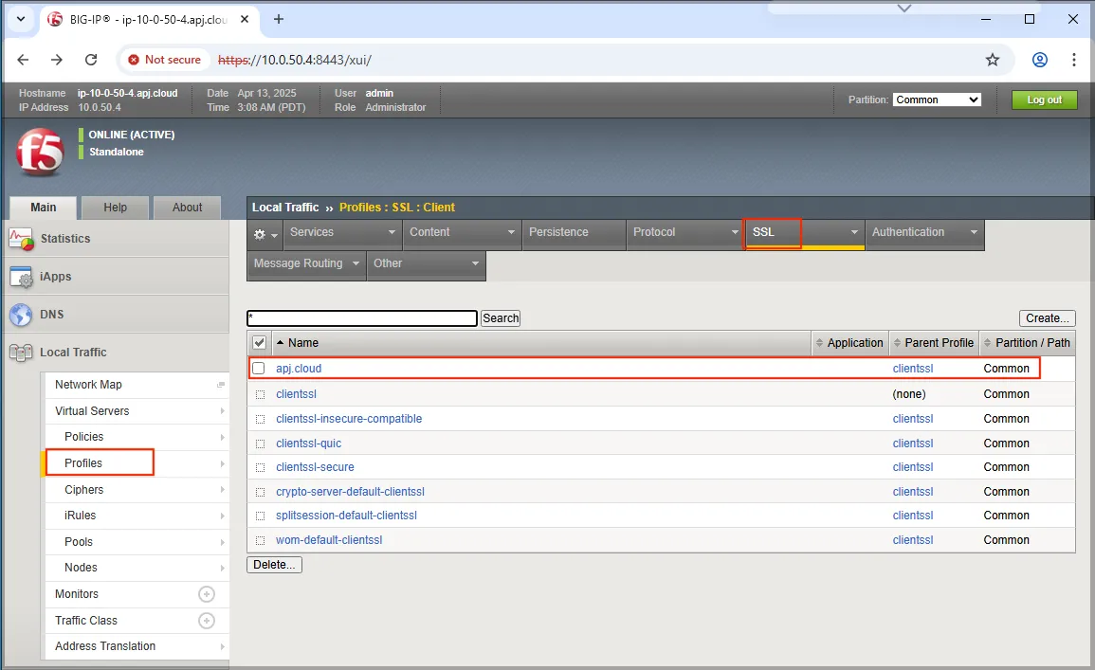Click the plus icon beside Traffic Class
This screenshot has height=670, width=1095.
(206, 621)
